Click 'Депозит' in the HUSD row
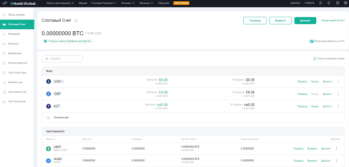Screen dimensions: 349x167 325,160
